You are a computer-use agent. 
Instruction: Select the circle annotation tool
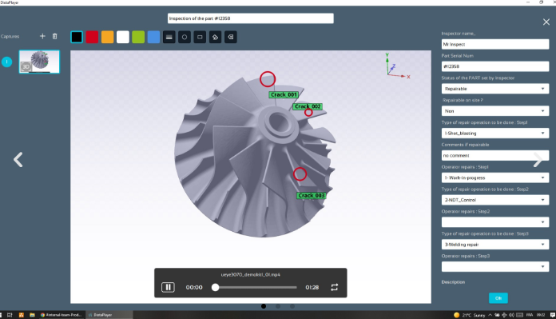tap(185, 37)
